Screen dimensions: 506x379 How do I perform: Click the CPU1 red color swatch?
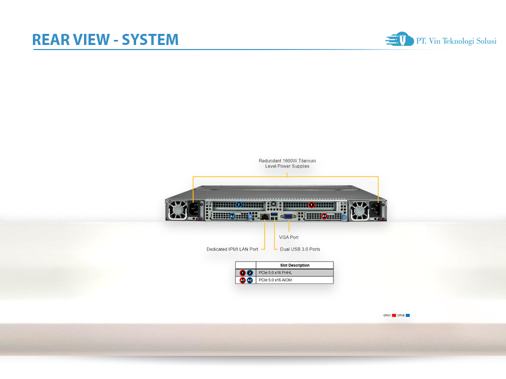pyautogui.click(x=394, y=315)
